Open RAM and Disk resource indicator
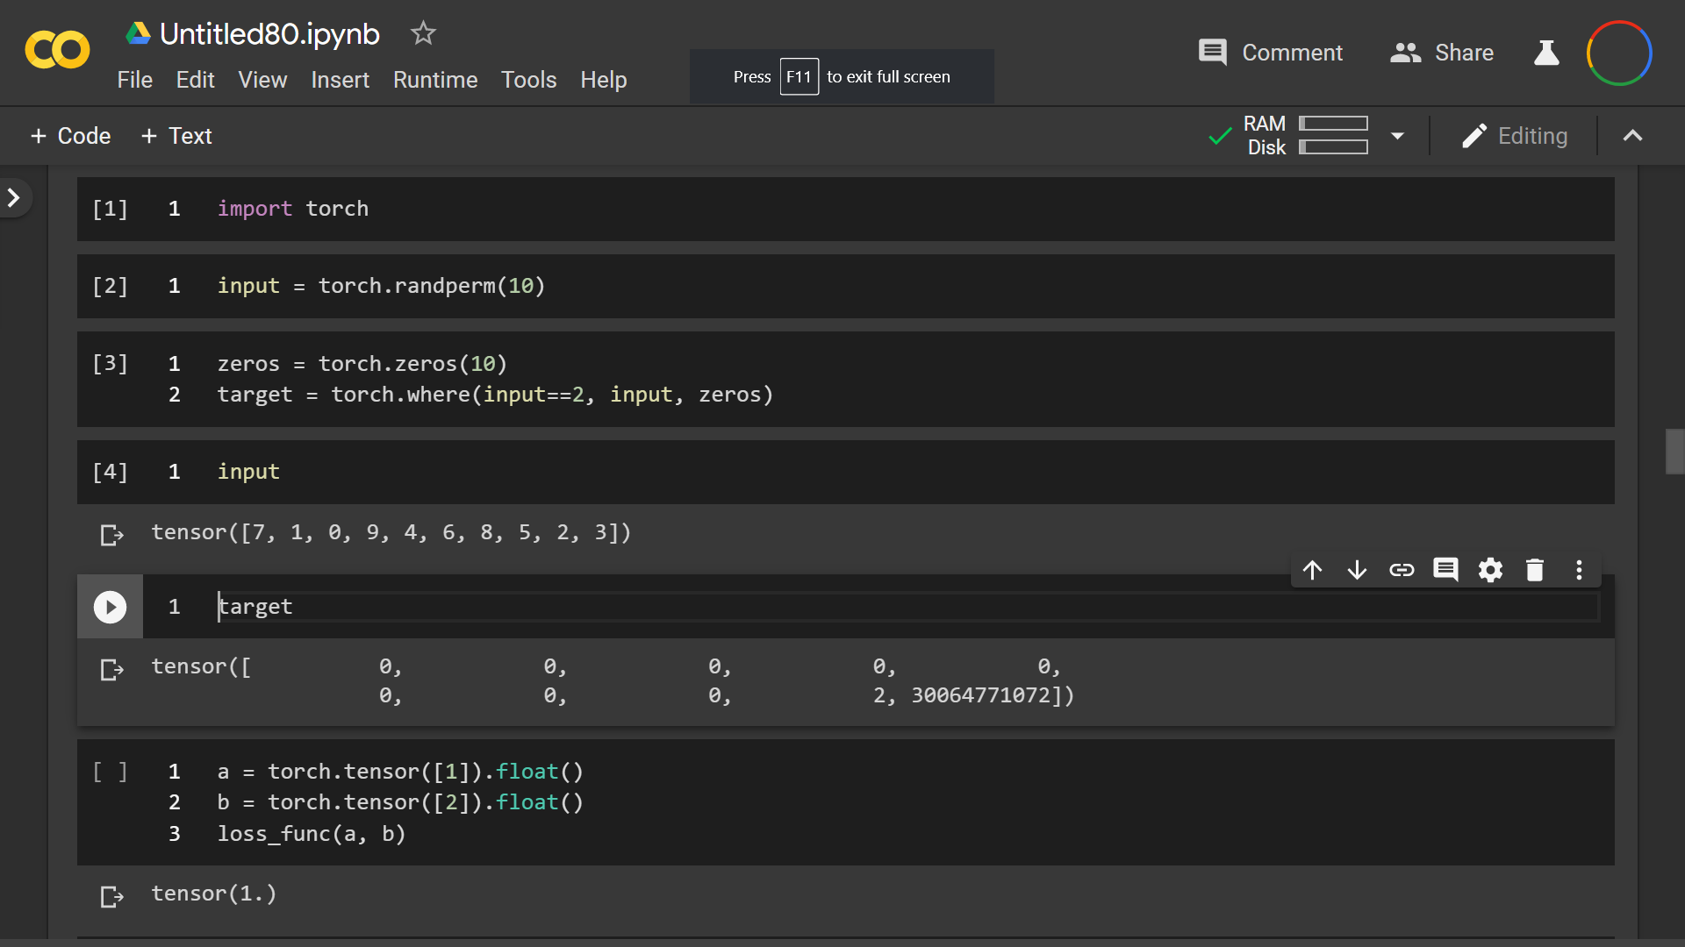Image resolution: width=1685 pixels, height=947 pixels. tap(1306, 135)
